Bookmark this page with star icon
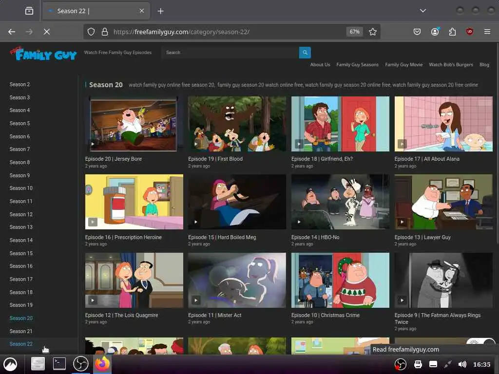Screen dimensions: 499x374 [373, 32]
